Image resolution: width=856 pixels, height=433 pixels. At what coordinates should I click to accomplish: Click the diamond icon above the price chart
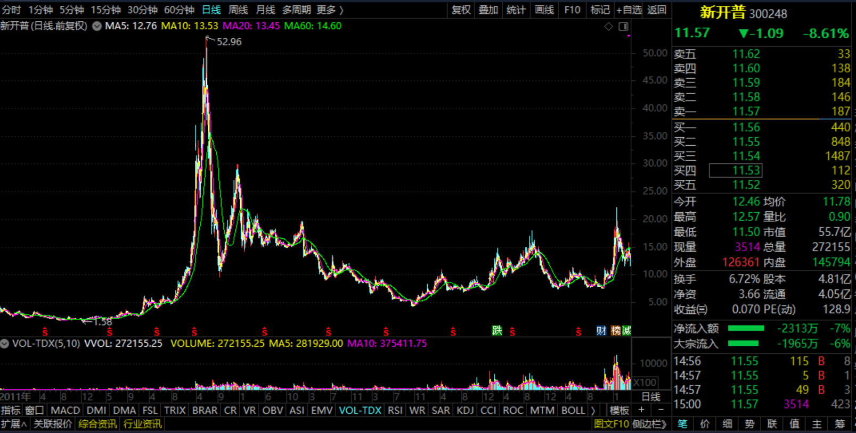pyautogui.click(x=609, y=27)
